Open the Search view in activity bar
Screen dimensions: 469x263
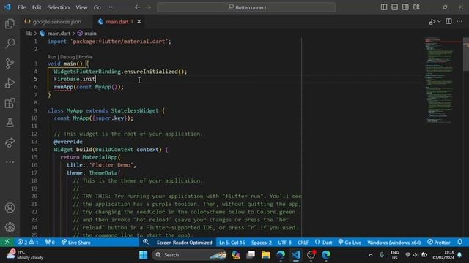[x=10, y=44]
